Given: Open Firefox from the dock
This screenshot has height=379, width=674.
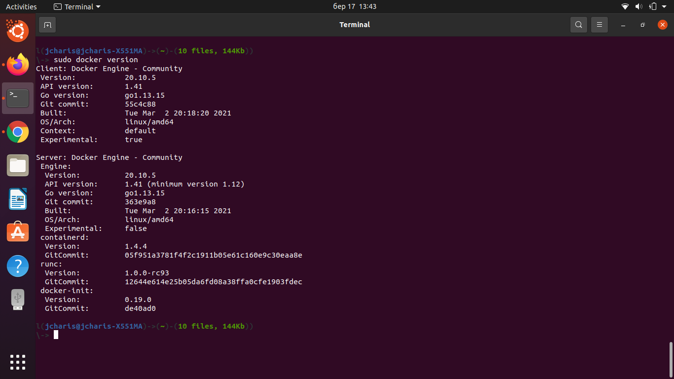Looking at the screenshot, I should point(18,64).
